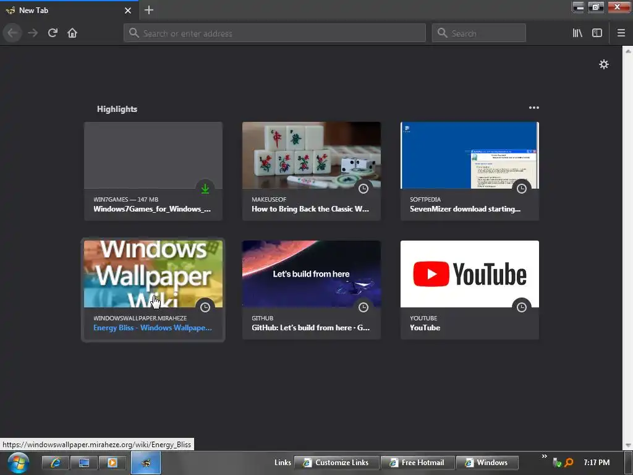The height and width of the screenshot is (475, 633).
Task: Reload the current page
Action: coord(53,33)
